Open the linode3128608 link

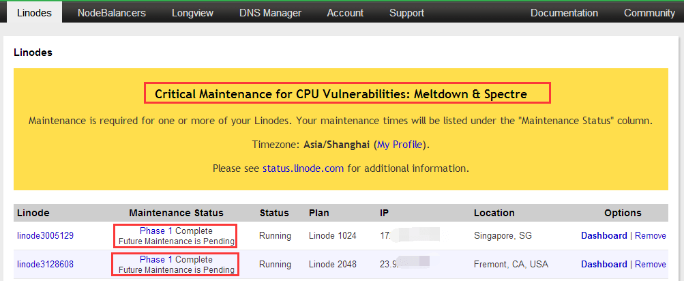pos(45,265)
